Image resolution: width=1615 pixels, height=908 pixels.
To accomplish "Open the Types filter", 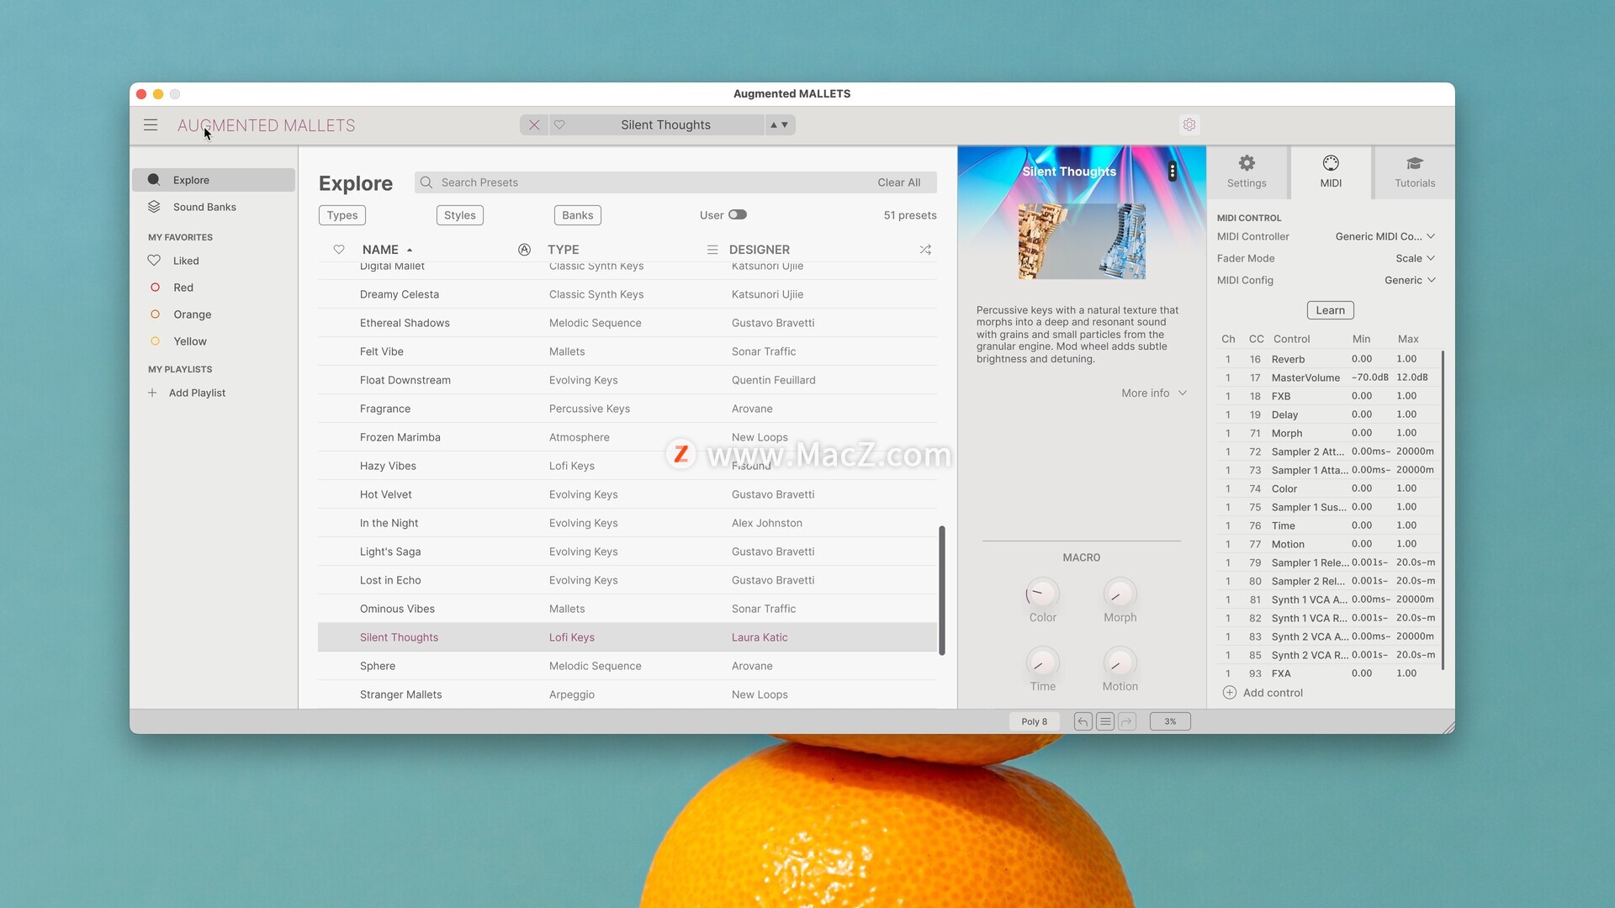I will tap(342, 215).
